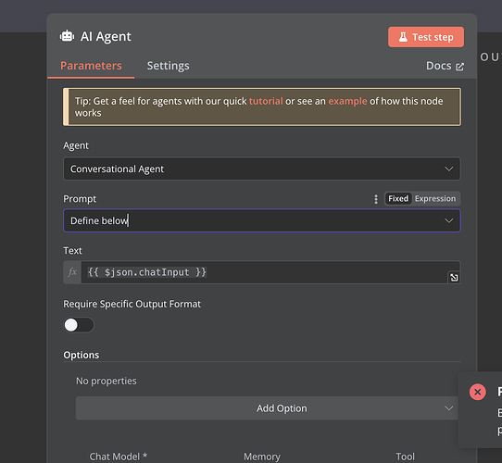
Task: Switch to the Settings tab
Action: pos(168,66)
